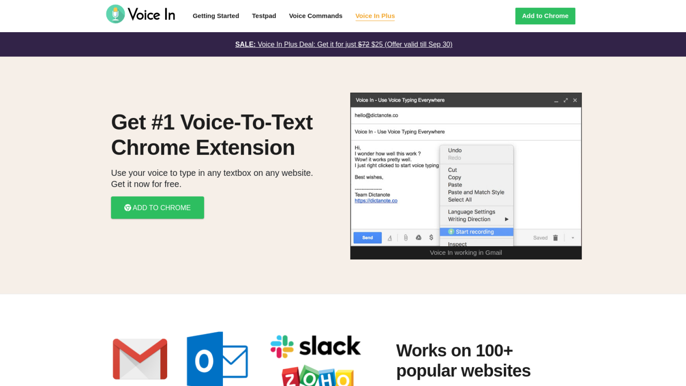
Task: Click the Zoho logo
Action: tap(318, 376)
